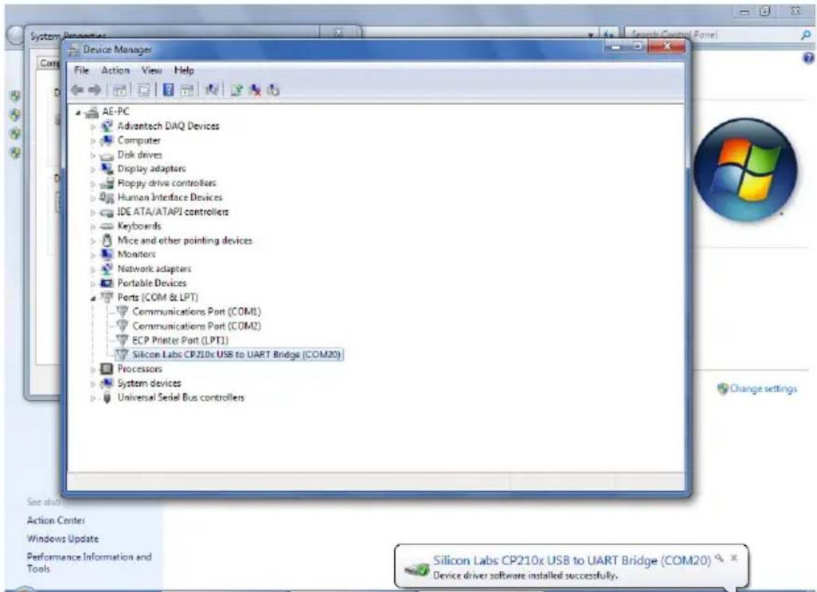Open the View menu
Screen dimensions: 817x592
(x=151, y=70)
